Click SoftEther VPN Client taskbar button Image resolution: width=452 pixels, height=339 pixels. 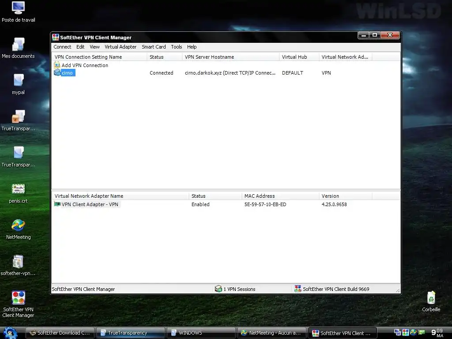click(x=343, y=333)
